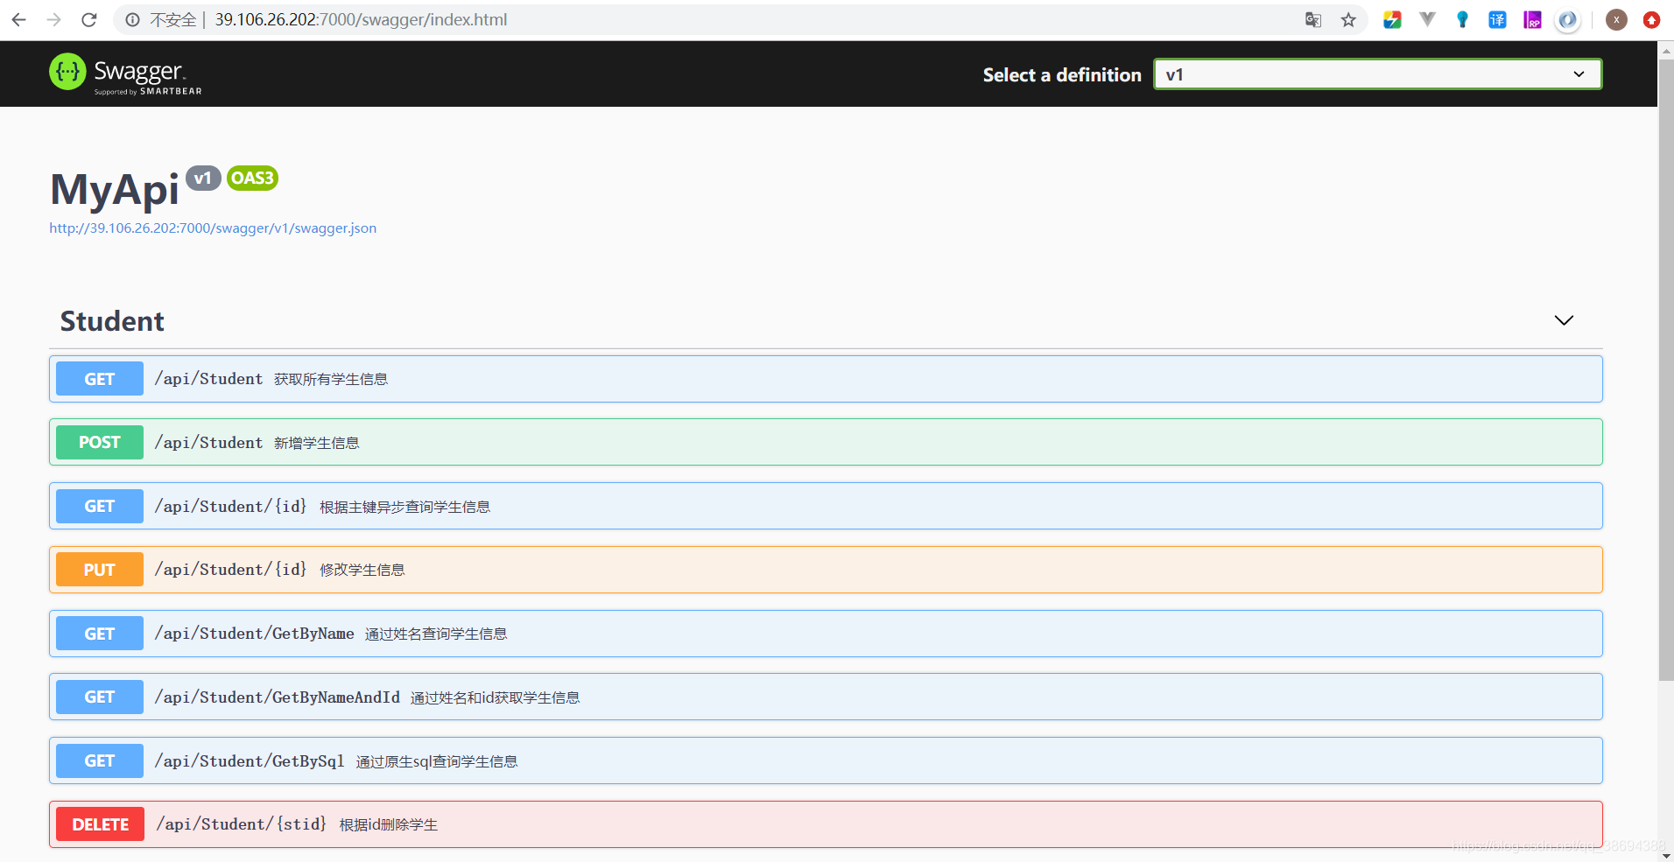The height and width of the screenshot is (862, 1674).
Task: Click the GET badge for 获取所有学生信息
Action: pyautogui.click(x=100, y=379)
